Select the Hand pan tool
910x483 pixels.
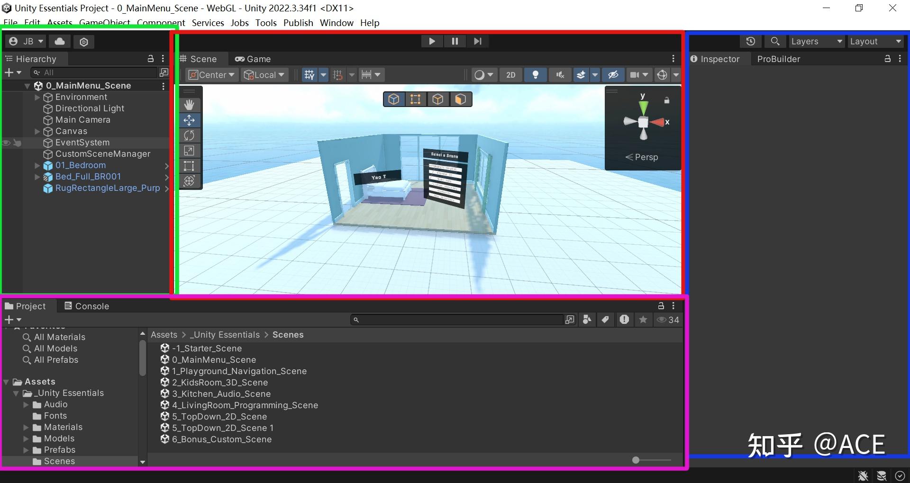pyautogui.click(x=189, y=105)
